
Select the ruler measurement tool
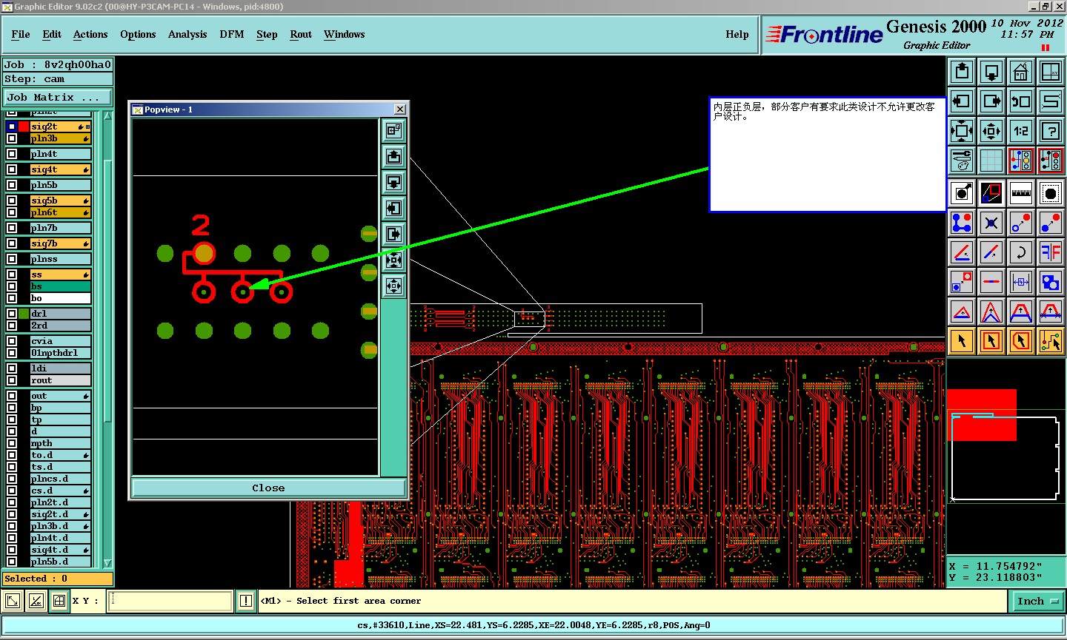click(x=1021, y=193)
